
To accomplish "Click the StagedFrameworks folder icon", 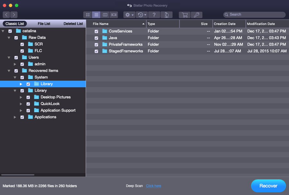I will pyautogui.click(x=105, y=51).
